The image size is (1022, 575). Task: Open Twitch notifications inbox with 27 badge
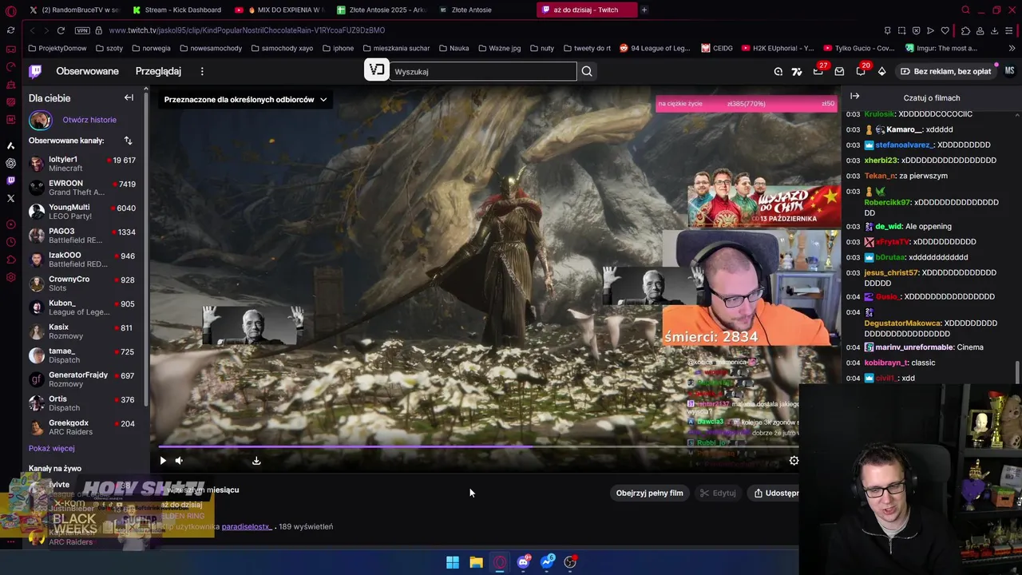coord(818,71)
